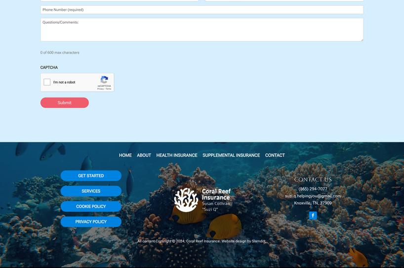
Task: Focus the Phone Number field
Action: 202,10
